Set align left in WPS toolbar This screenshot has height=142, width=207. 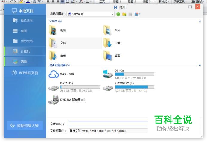48,1
